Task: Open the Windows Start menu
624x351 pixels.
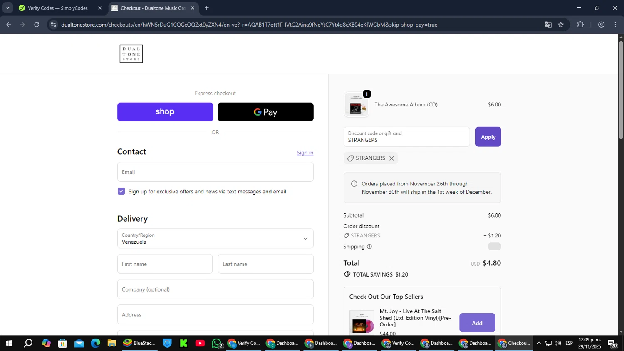Action: click(x=9, y=343)
